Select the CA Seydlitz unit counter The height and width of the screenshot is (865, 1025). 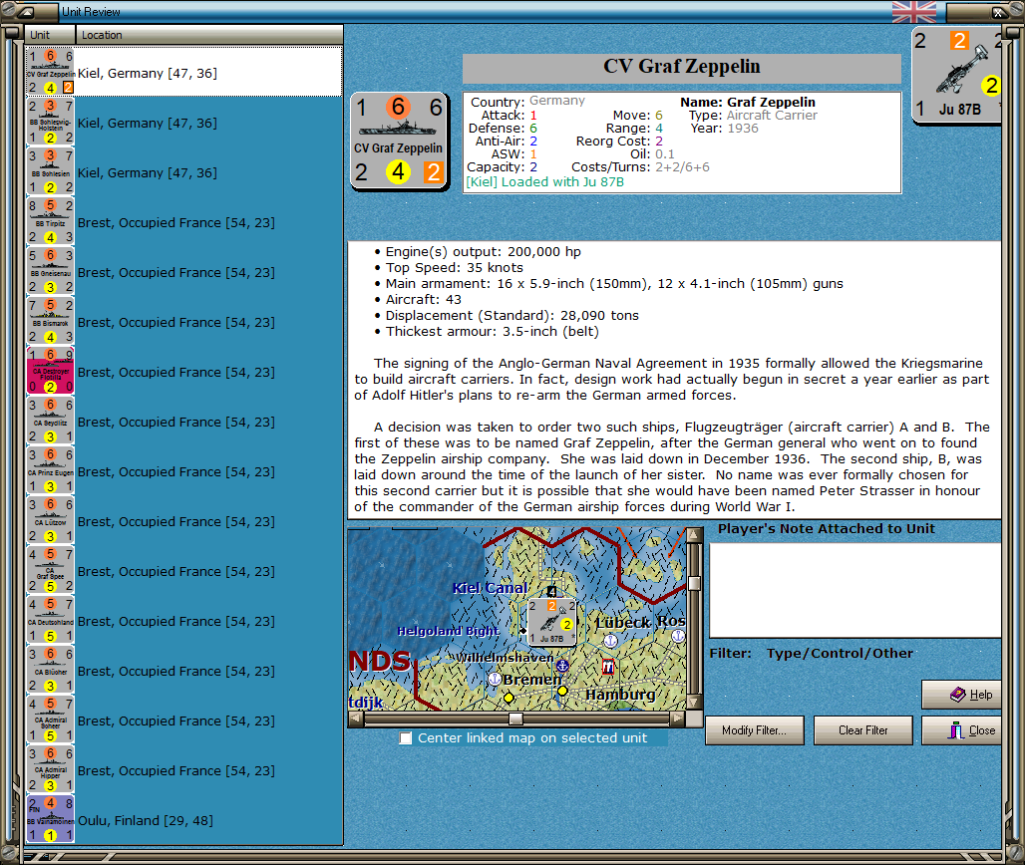coord(50,421)
